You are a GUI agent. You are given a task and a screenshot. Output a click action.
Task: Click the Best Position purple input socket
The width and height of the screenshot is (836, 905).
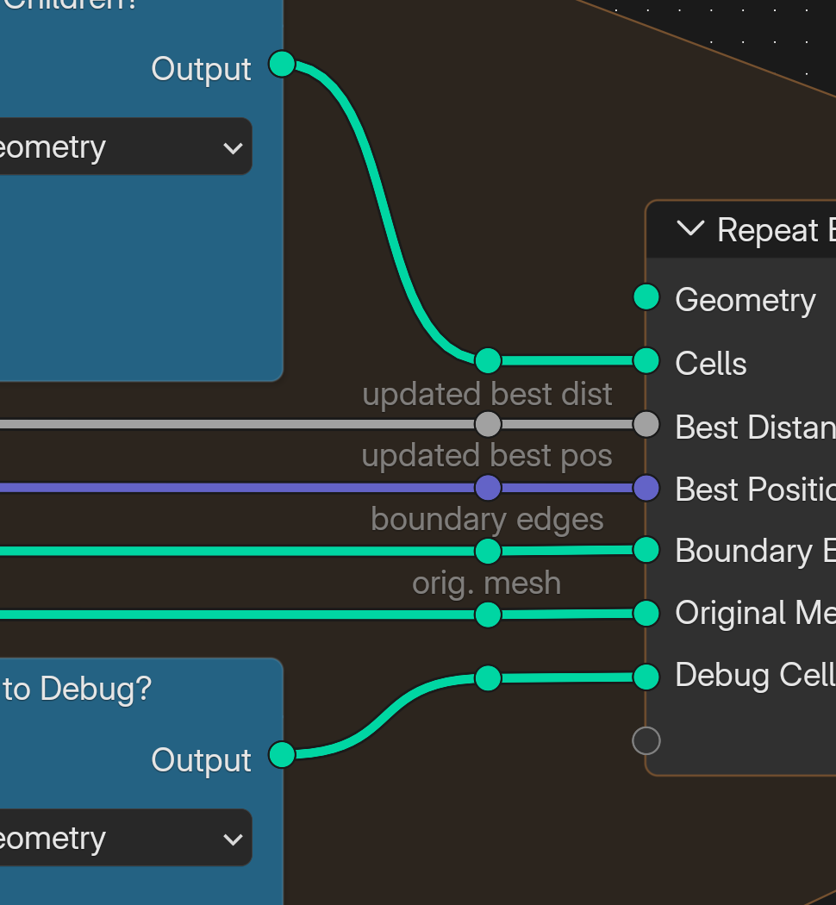[646, 488]
